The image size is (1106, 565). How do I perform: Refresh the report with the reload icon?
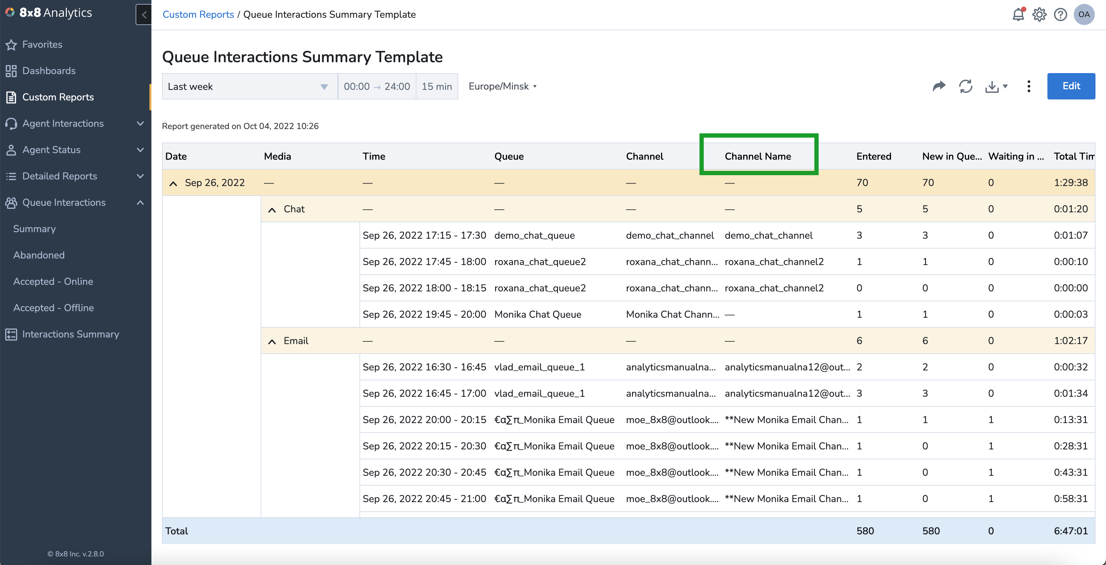pyautogui.click(x=965, y=86)
